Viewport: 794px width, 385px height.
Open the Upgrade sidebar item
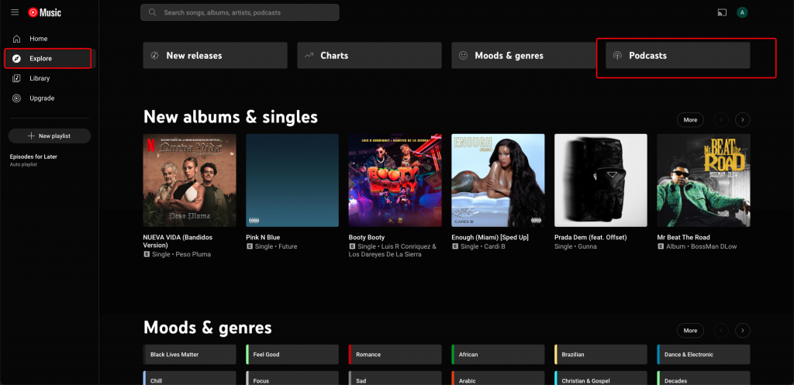[x=50, y=98]
